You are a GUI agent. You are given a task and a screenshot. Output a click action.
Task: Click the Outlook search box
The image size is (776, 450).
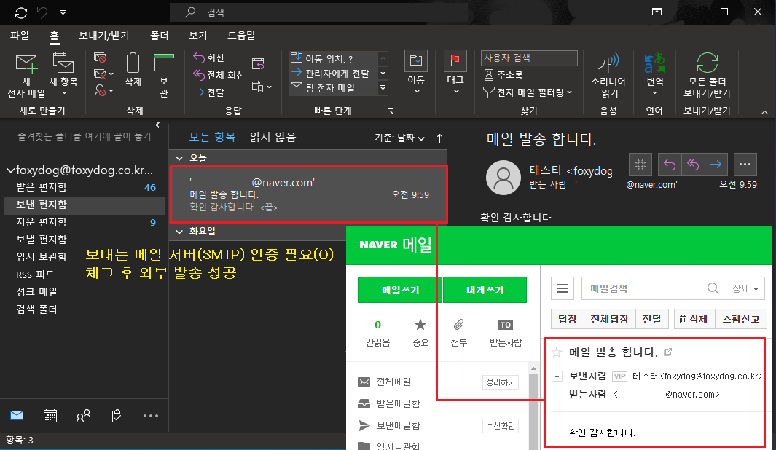[318, 12]
